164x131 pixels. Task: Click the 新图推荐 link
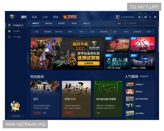(144, 77)
